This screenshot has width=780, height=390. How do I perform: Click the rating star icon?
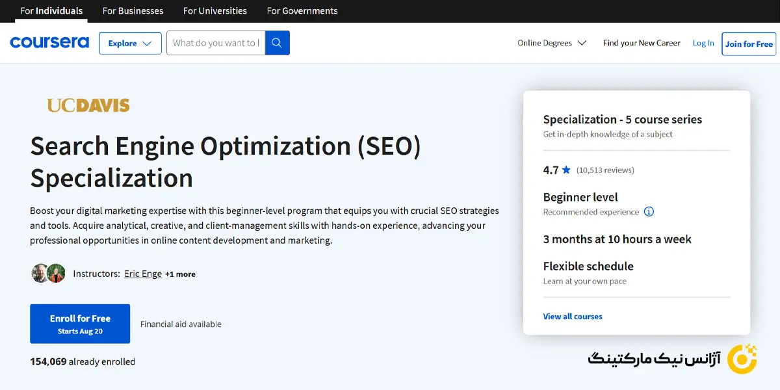[x=566, y=170]
